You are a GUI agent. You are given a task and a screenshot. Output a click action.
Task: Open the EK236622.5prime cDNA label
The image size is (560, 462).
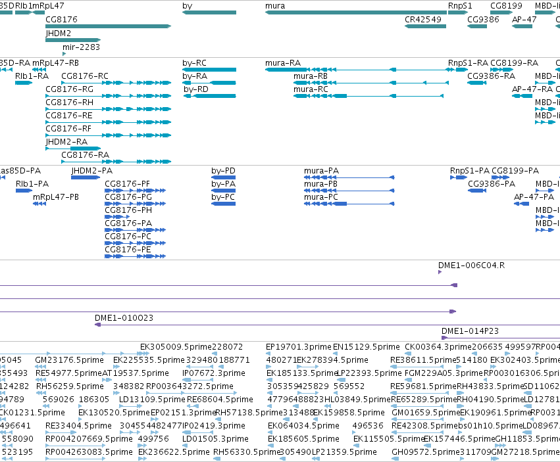(174, 452)
